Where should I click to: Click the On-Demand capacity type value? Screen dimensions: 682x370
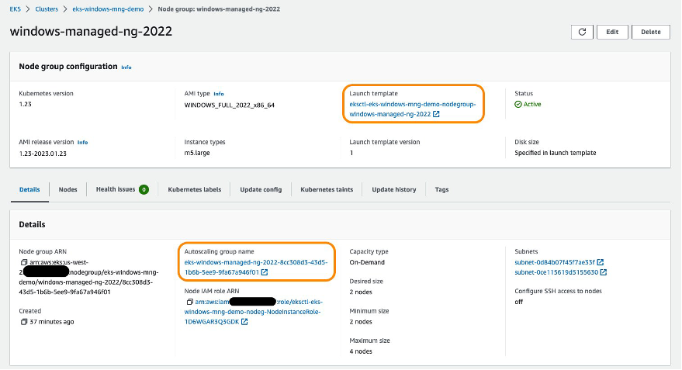pyautogui.click(x=367, y=263)
